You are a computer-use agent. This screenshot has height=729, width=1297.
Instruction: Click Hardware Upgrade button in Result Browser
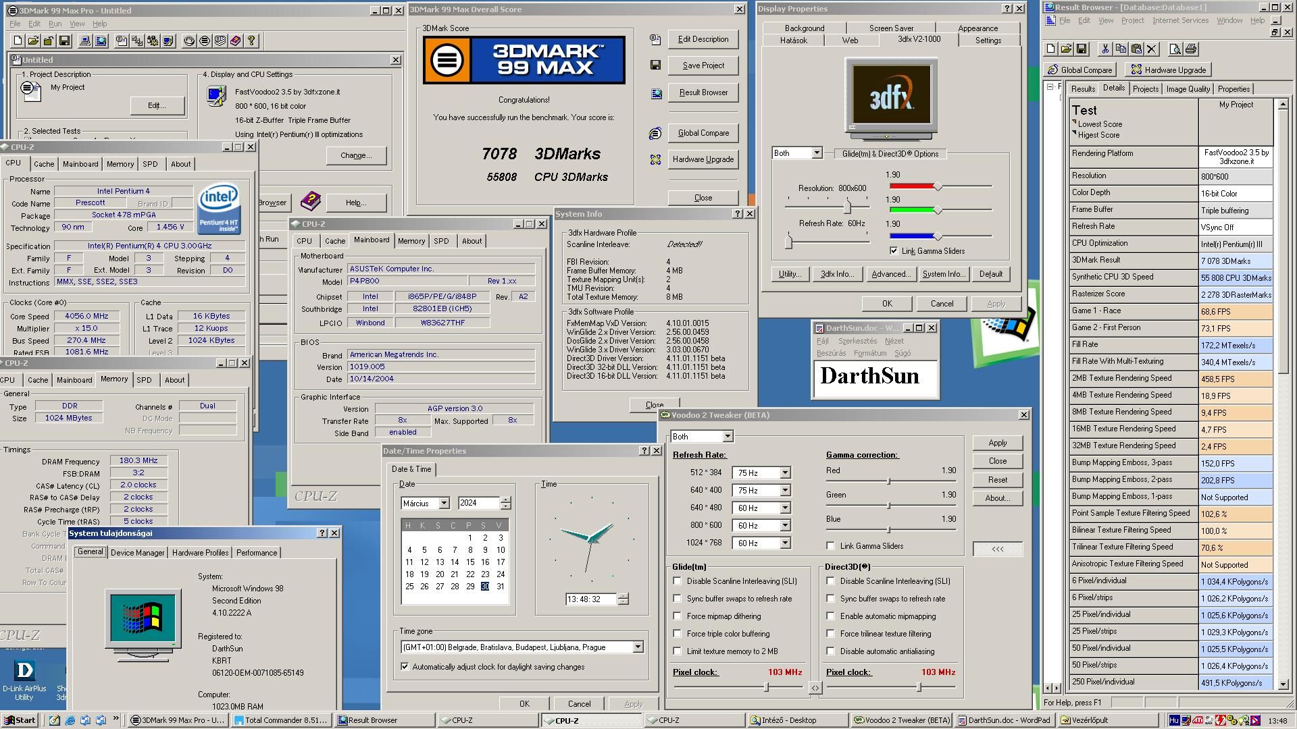coord(1168,70)
